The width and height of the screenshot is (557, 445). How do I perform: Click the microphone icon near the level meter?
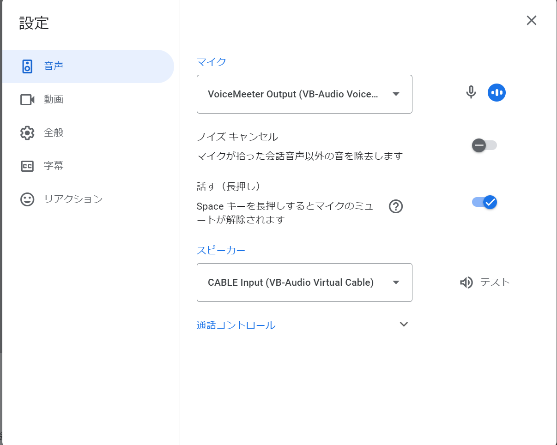[x=471, y=92]
